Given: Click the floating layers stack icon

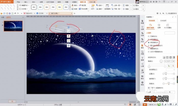Looking at the screenshot, I should coord(68,46).
